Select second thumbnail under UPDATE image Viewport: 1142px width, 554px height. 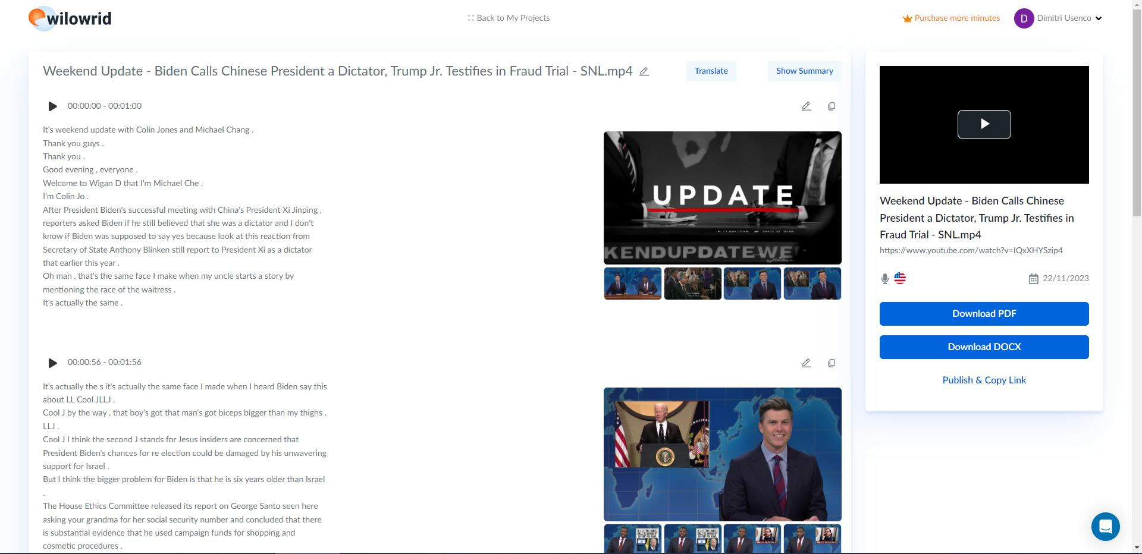(692, 284)
